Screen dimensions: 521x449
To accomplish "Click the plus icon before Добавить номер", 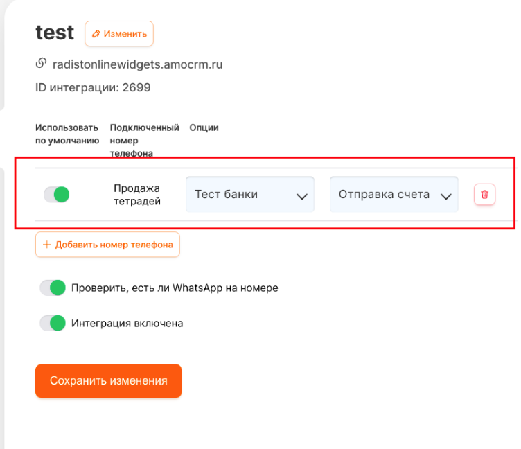I will [47, 245].
